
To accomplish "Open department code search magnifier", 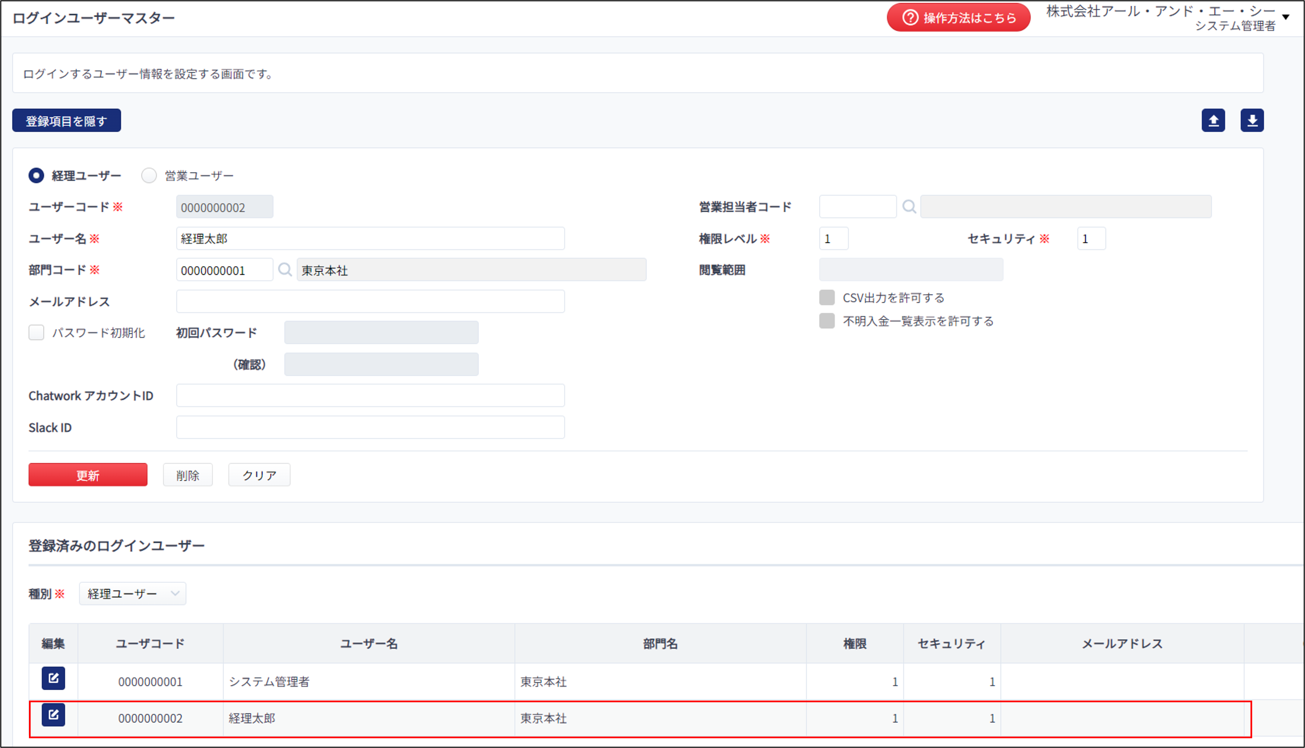I will 285,270.
